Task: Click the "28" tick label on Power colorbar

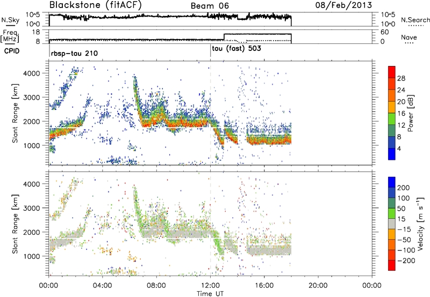Action: (401, 78)
